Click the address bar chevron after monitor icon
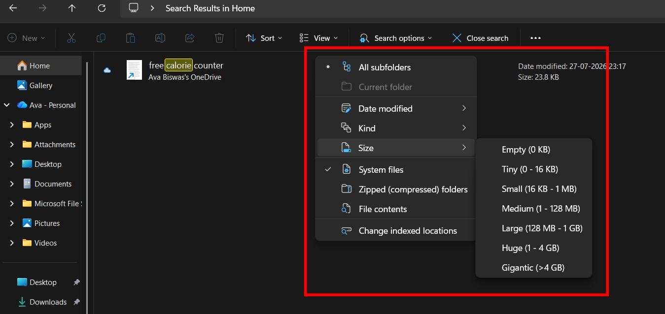 [152, 8]
